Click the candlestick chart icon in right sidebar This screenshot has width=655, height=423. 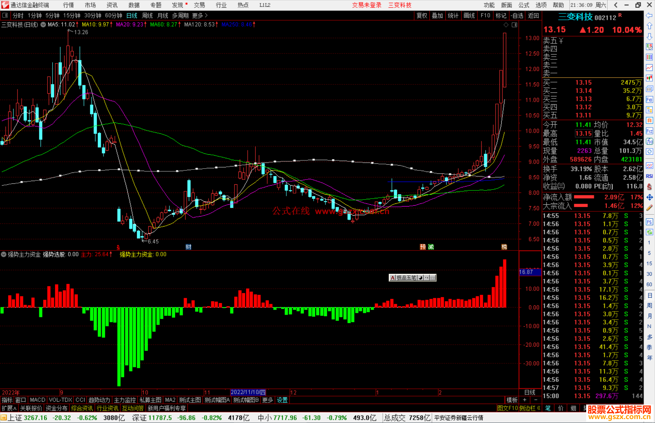click(x=649, y=78)
